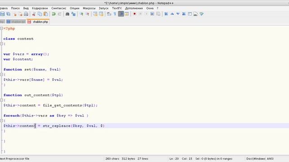Place cursor on 'class content' line

click(x=19, y=39)
